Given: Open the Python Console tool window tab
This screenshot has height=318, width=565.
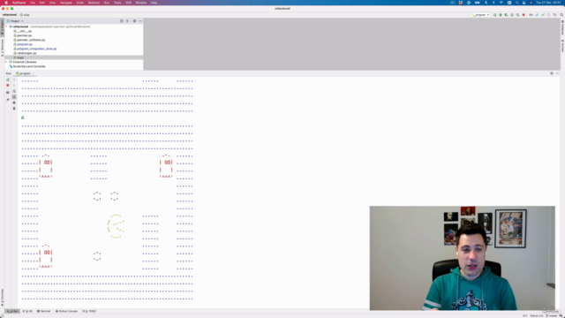Looking at the screenshot, I should [66, 311].
